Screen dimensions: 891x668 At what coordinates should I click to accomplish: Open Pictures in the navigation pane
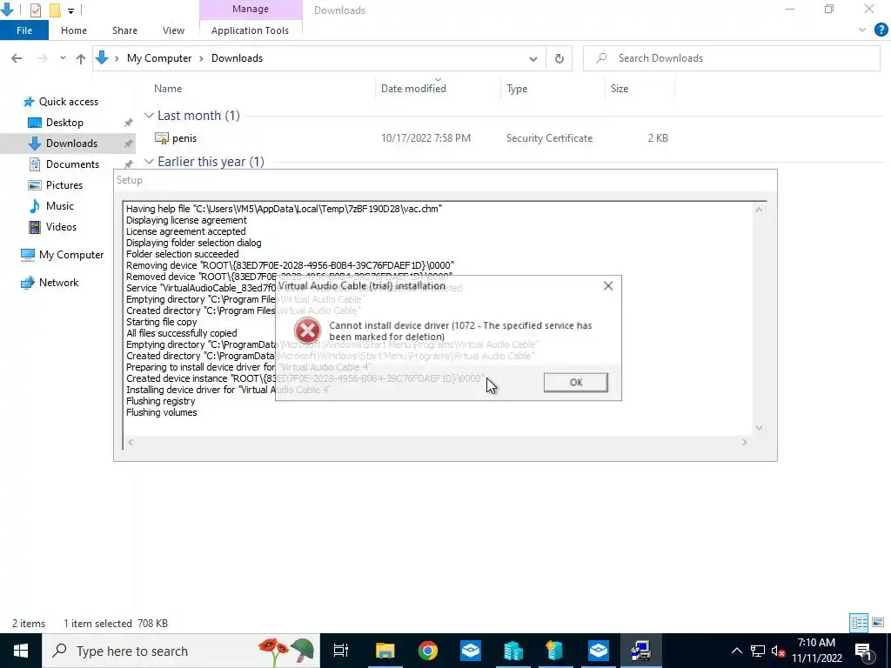point(64,185)
